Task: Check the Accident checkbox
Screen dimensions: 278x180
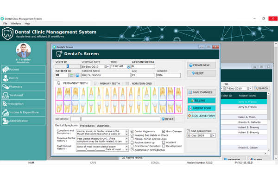Action: coord(164,142)
